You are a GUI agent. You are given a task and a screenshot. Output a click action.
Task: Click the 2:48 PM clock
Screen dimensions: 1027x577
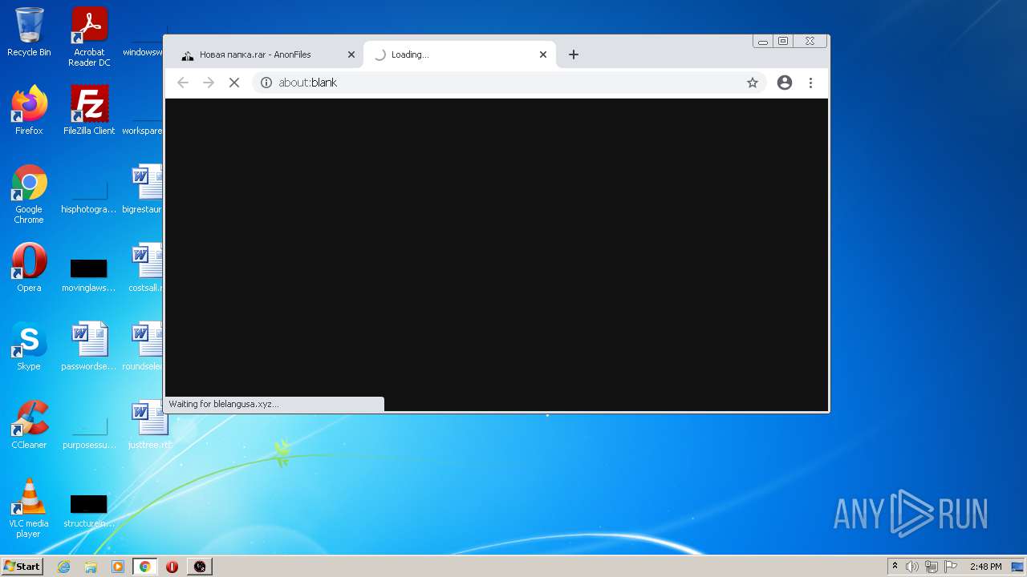pos(985,567)
